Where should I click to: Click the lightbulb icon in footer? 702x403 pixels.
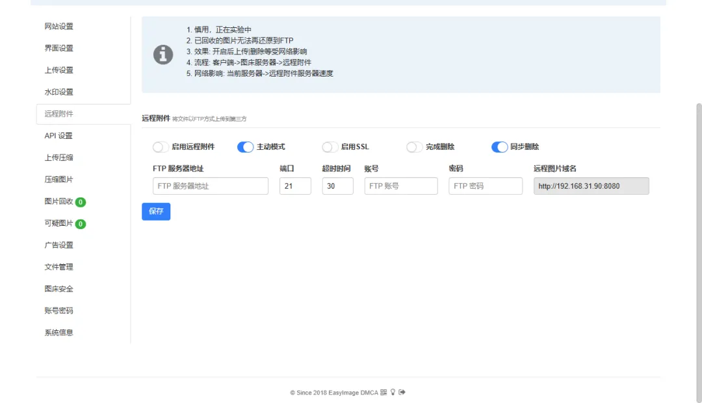[393, 393]
